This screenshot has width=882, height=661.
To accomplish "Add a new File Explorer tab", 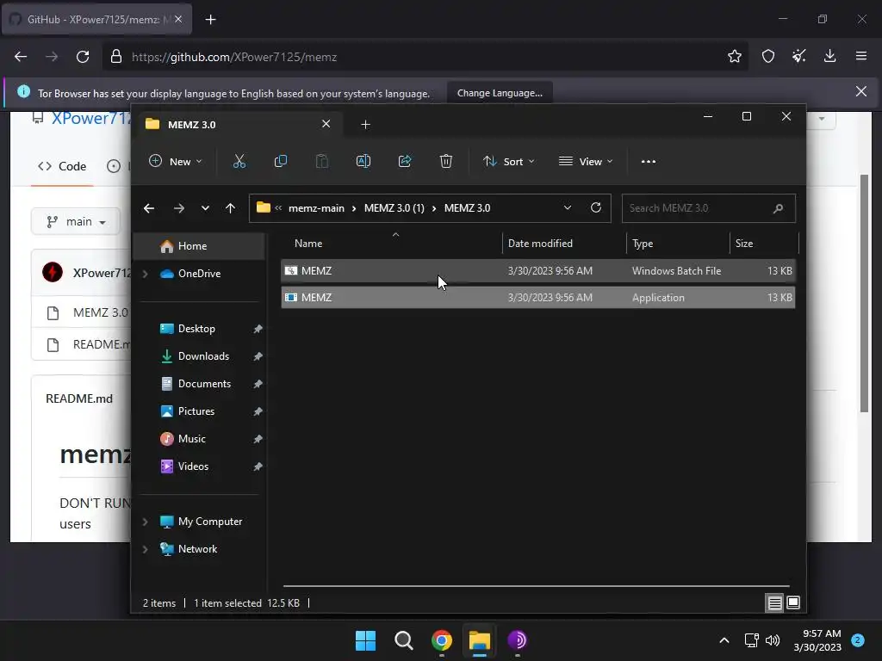I will click(x=365, y=124).
